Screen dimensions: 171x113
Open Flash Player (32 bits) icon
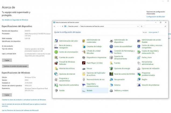pyautogui.click(x=84, y=63)
